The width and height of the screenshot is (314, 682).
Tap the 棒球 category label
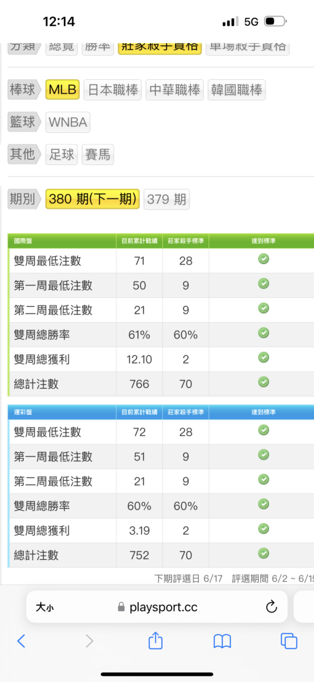pyautogui.click(x=25, y=89)
